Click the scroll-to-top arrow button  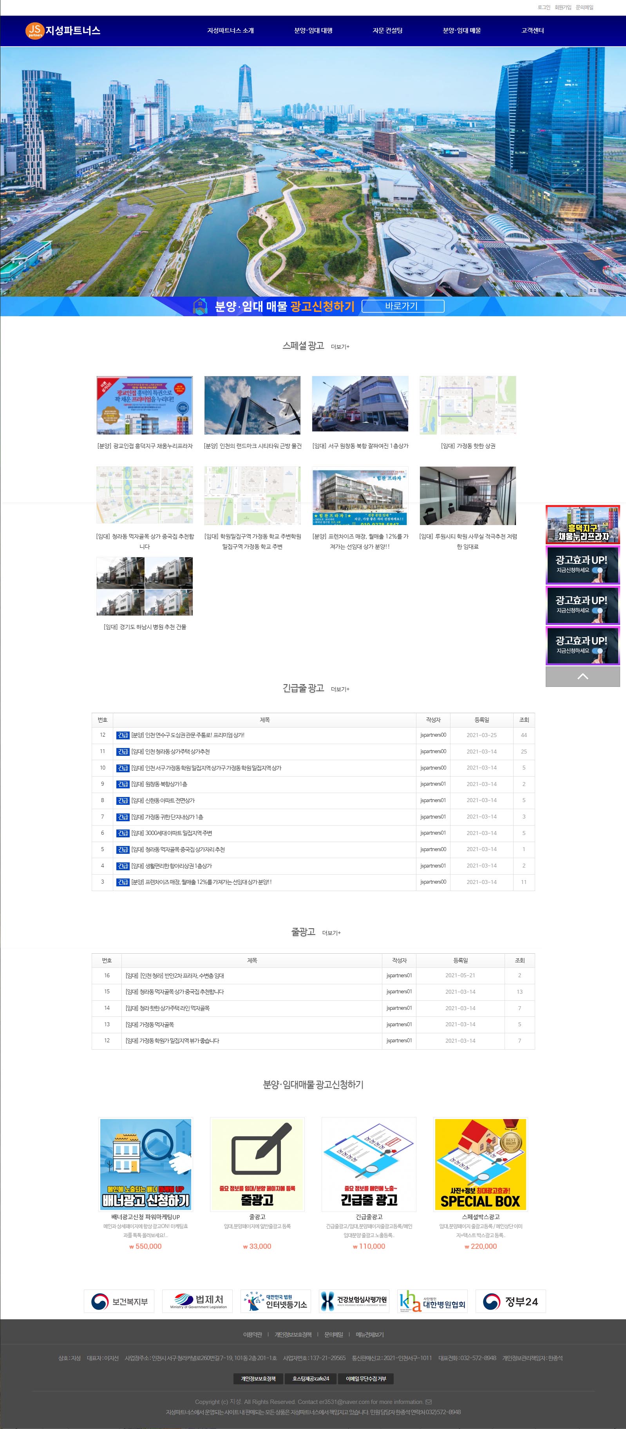coord(582,676)
